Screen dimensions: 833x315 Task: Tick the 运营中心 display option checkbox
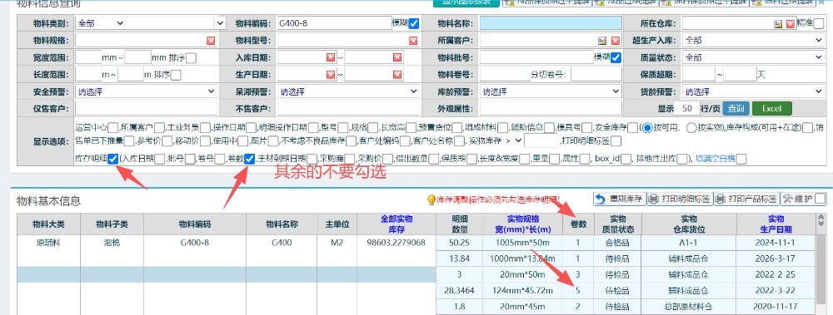point(112,127)
